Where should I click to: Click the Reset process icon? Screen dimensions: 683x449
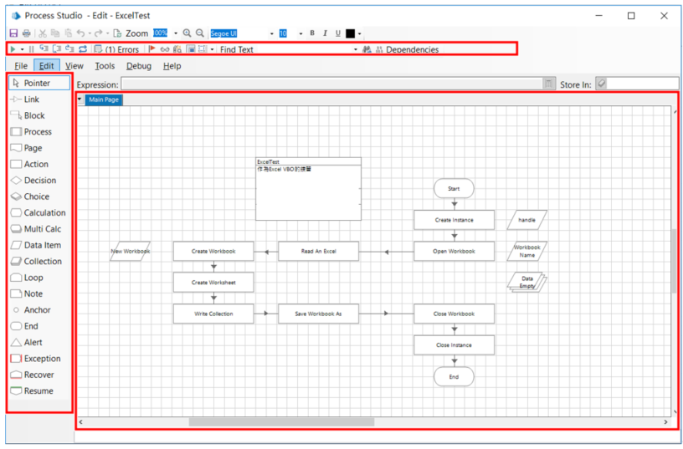click(83, 48)
